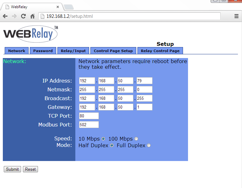Open the browser home page icon

pyautogui.click(x=32, y=16)
